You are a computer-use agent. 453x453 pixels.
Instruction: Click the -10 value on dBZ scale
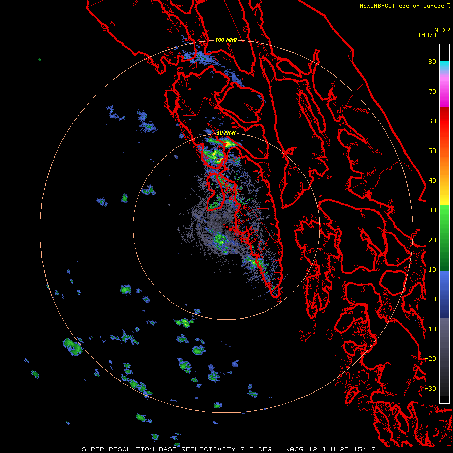click(x=430, y=329)
